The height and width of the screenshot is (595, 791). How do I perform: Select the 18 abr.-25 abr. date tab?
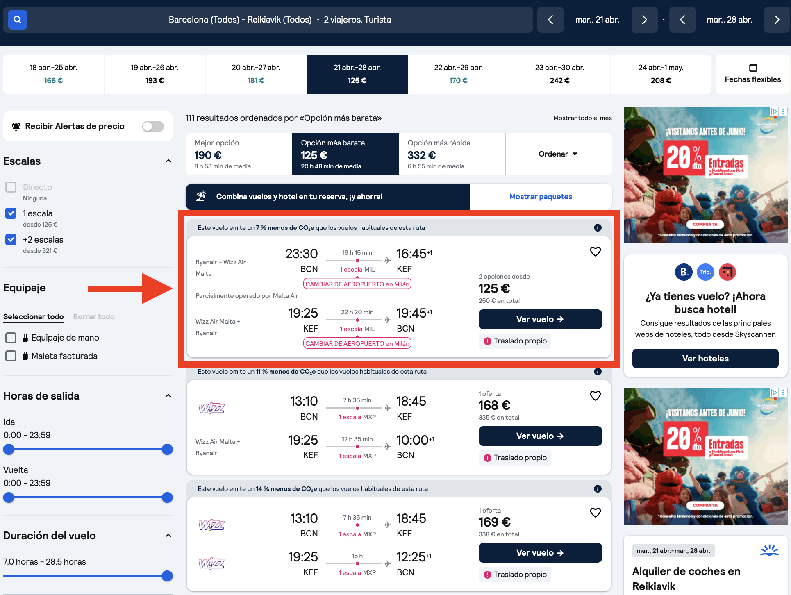[x=54, y=74]
